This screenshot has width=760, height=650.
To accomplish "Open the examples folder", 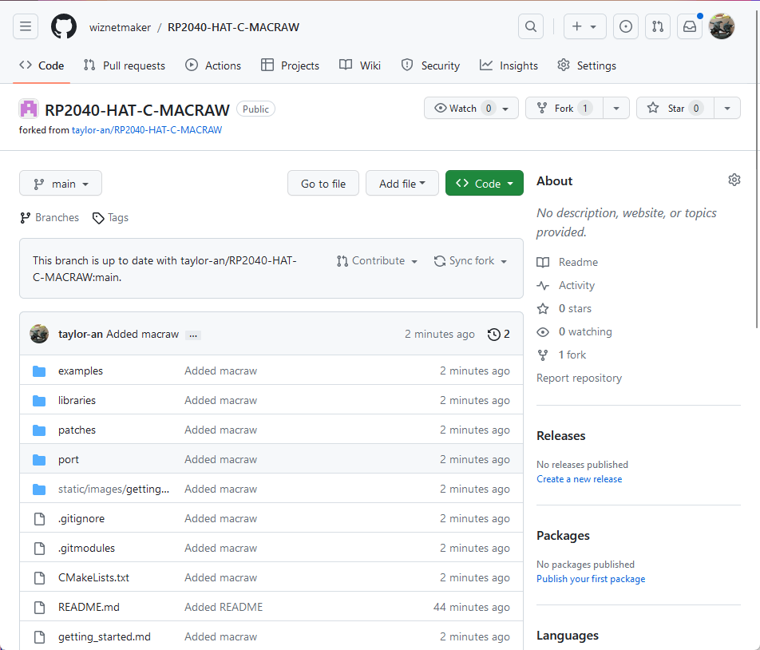I will (x=81, y=371).
